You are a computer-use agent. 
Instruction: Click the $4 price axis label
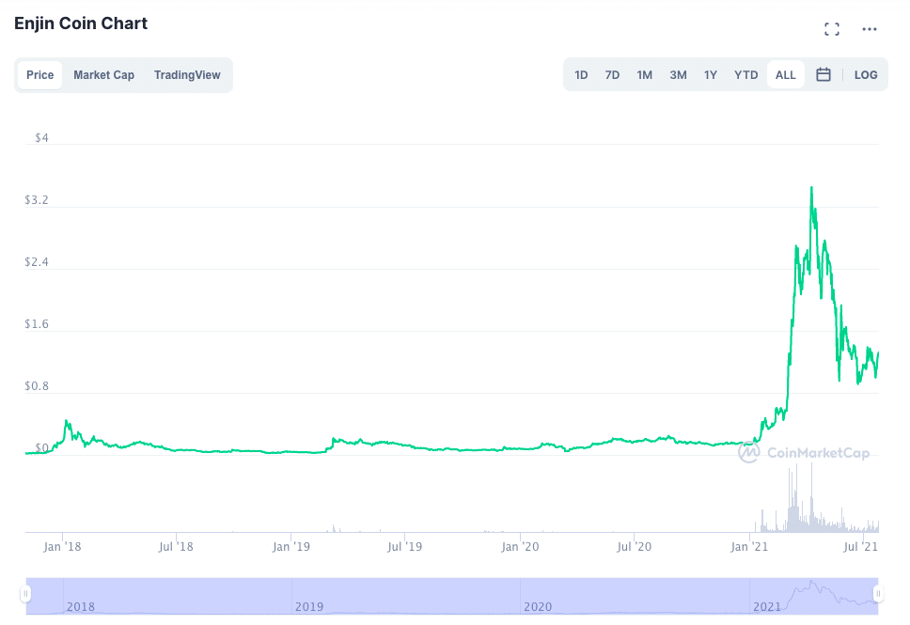point(41,138)
